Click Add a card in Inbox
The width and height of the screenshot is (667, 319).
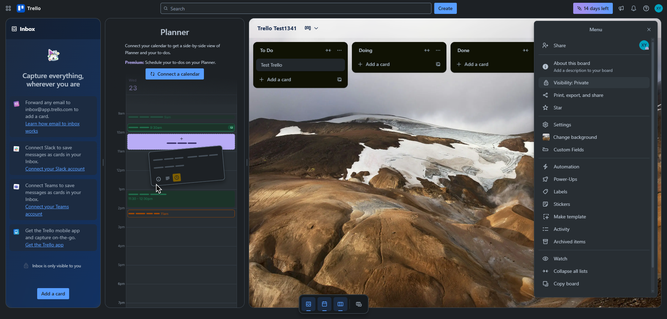(53, 294)
